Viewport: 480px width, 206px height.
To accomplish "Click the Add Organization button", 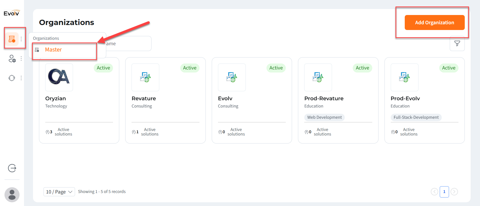I will coord(434,22).
